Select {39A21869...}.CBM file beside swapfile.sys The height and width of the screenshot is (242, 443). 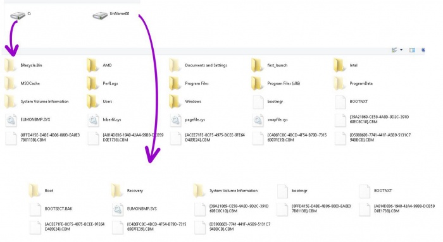pyautogui.click(x=372, y=119)
